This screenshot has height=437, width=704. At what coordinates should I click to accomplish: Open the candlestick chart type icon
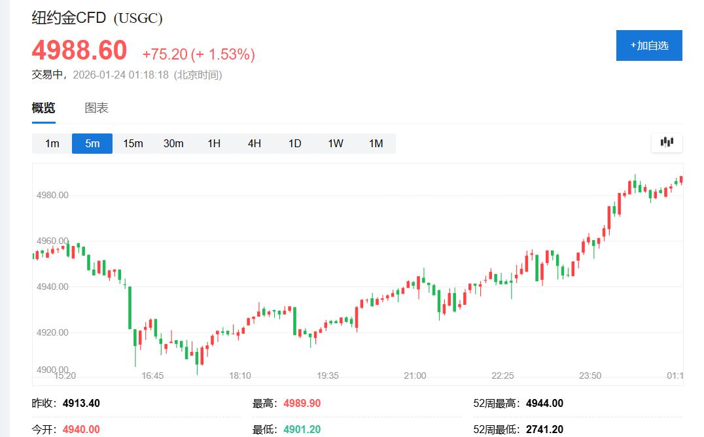[667, 142]
